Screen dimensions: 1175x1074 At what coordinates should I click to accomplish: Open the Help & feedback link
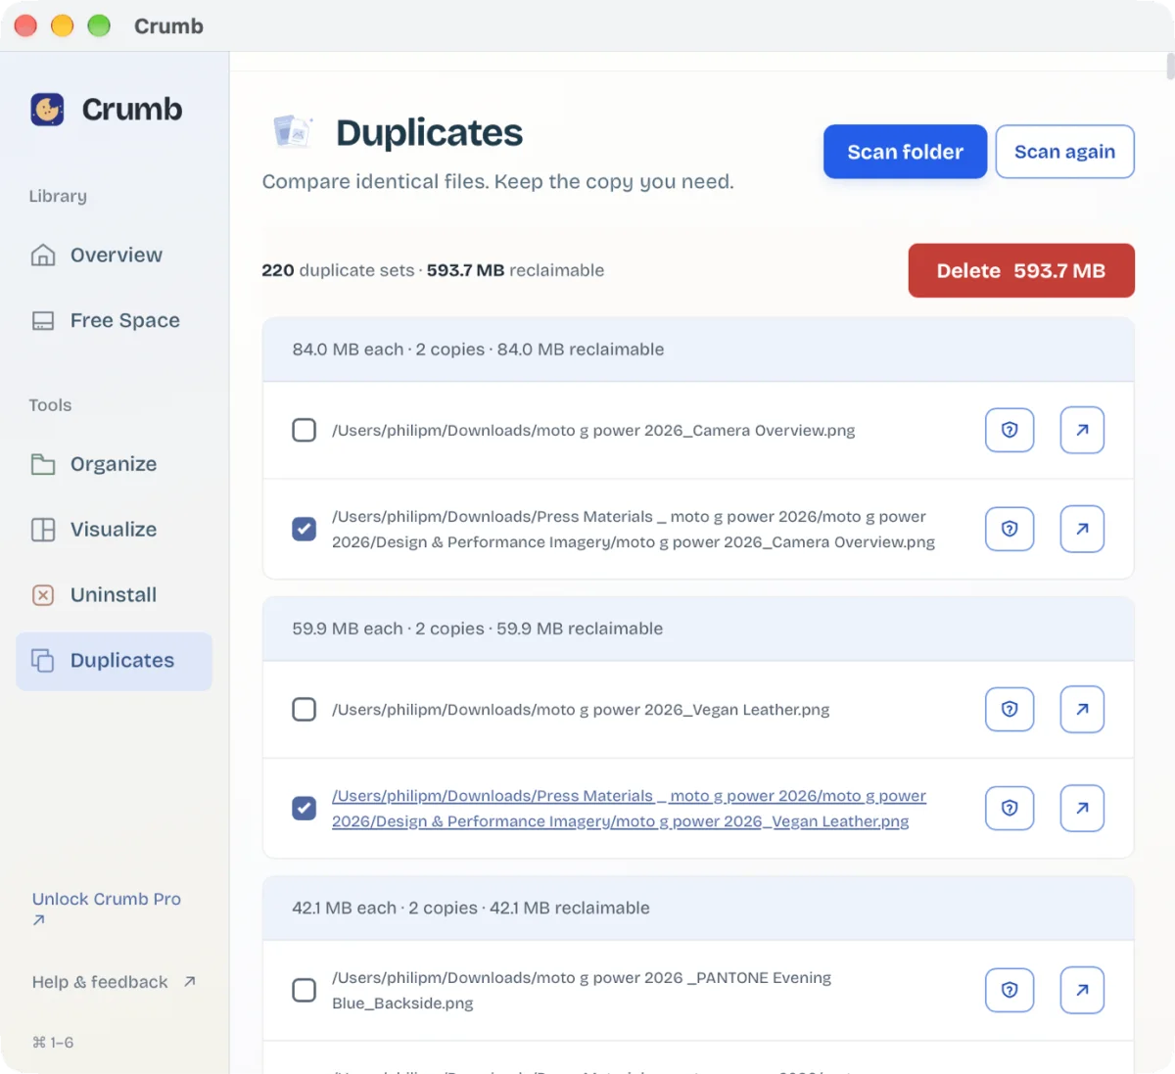pyautogui.click(x=114, y=982)
